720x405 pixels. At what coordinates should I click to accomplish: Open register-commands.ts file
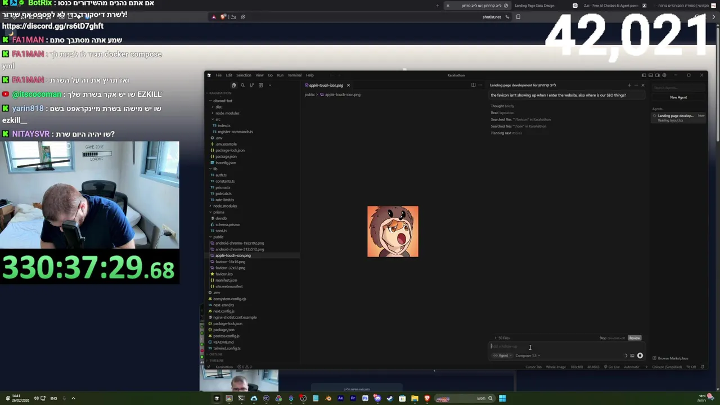tap(235, 132)
